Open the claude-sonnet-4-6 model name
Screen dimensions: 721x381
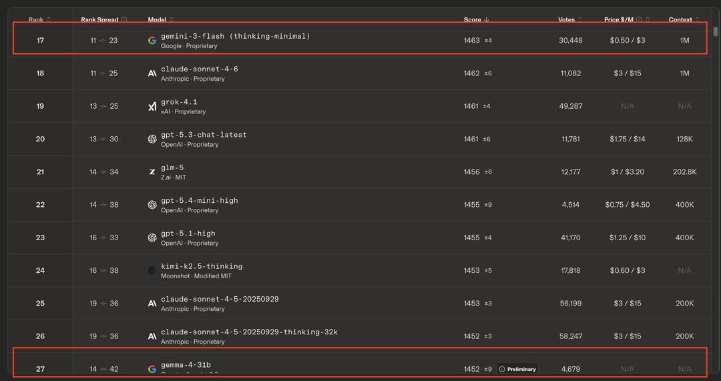[200, 69]
